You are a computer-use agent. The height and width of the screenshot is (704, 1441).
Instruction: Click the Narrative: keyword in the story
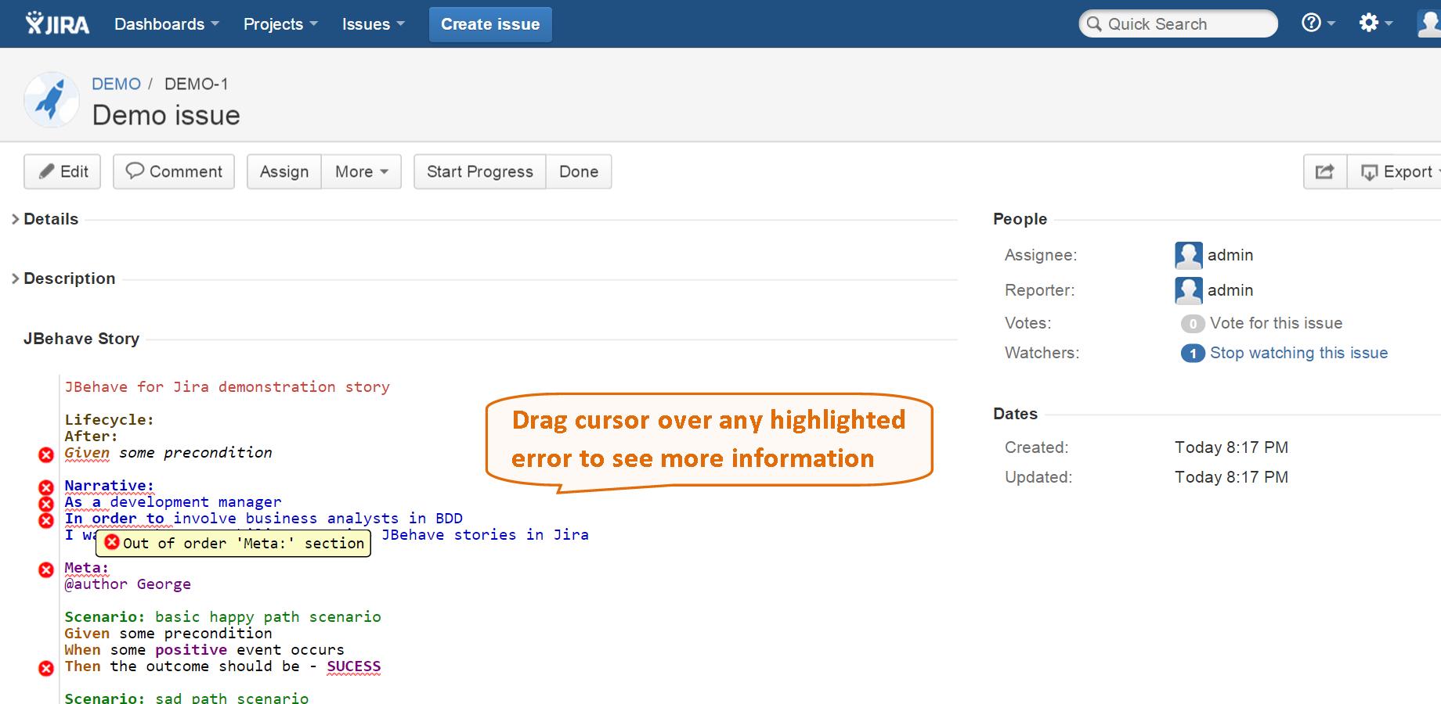(x=109, y=486)
